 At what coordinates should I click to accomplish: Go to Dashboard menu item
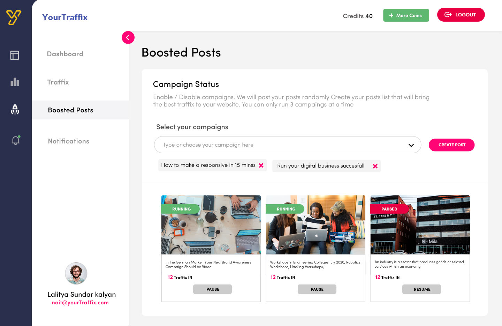(x=65, y=54)
